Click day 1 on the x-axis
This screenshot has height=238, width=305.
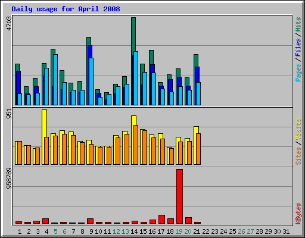pos(20,231)
